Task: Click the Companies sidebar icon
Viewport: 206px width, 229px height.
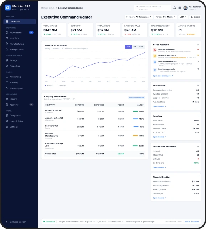Action: tap(7, 116)
